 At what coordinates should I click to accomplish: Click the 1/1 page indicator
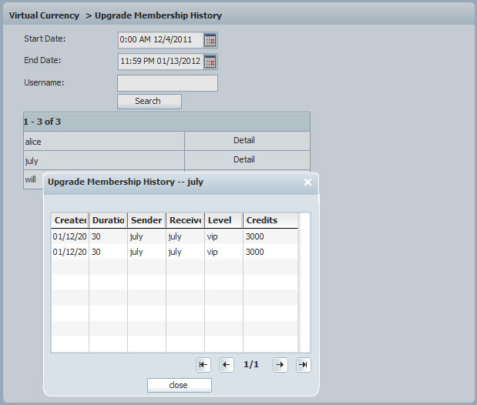(251, 364)
